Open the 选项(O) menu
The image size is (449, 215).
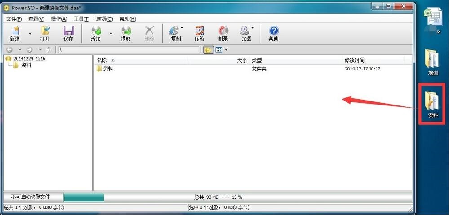coord(105,19)
